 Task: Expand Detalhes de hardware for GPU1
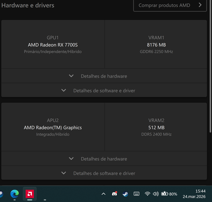[104, 76]
